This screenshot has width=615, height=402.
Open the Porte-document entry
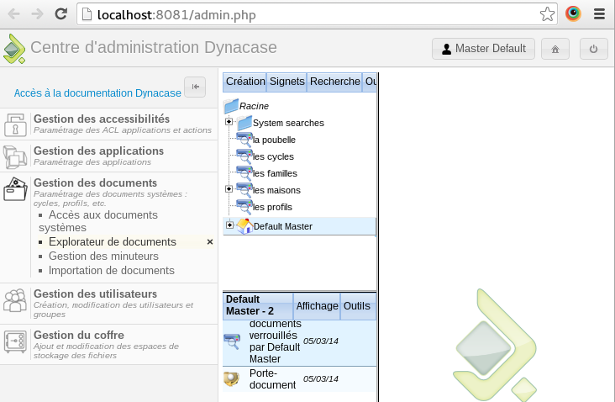[x=272, y=379]
